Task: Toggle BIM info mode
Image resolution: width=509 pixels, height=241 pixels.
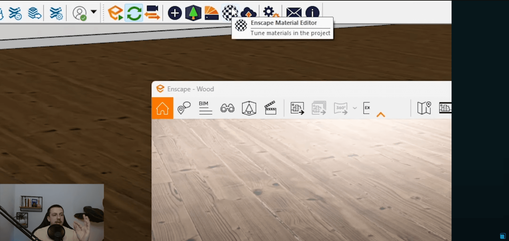Action: (x=205, y=108)
